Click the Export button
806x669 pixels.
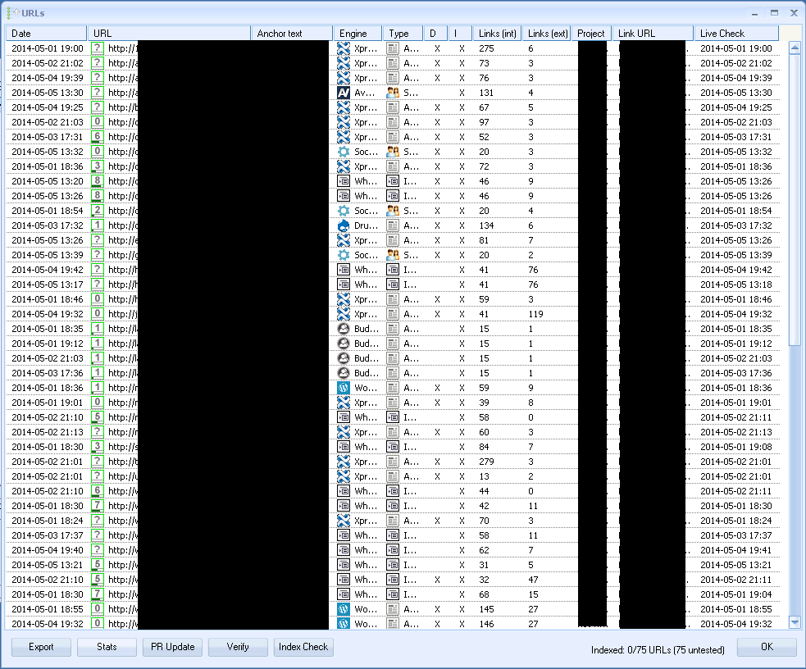[x=41, y=647]
